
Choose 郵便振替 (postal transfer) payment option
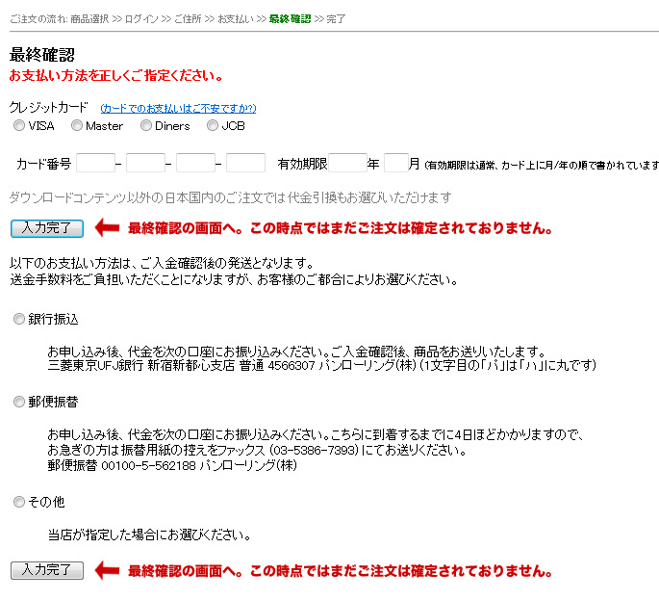(19, 403)
